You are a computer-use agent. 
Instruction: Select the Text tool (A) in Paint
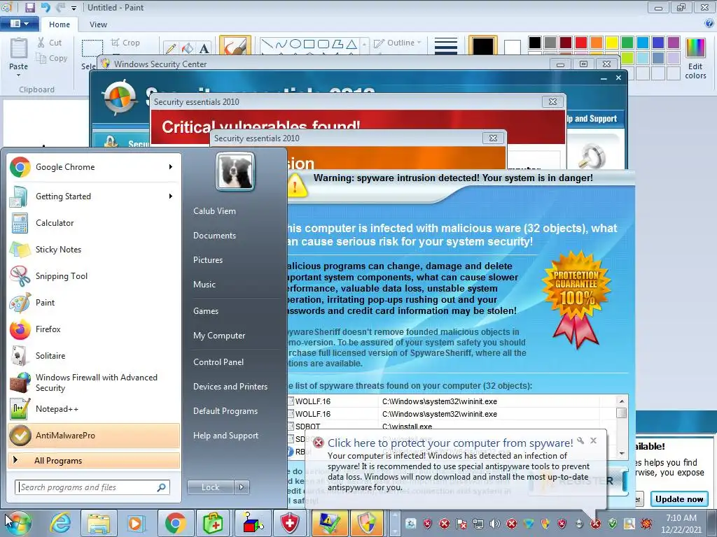204,48
